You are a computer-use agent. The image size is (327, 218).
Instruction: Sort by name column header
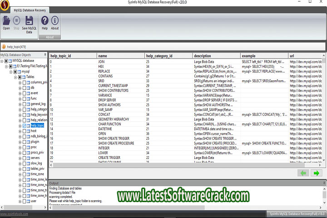coord(120,56)
